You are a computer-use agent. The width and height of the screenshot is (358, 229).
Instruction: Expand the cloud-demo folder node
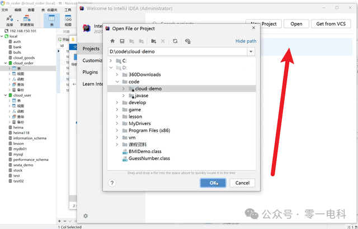[x=123, y=88]
